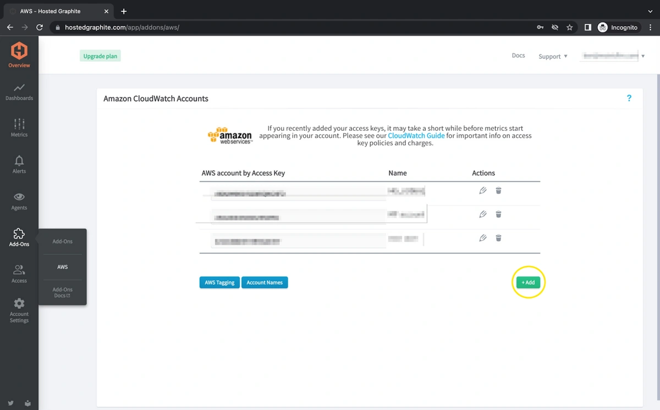Open Dashboards from the sidebar

[x=19, y=92]
